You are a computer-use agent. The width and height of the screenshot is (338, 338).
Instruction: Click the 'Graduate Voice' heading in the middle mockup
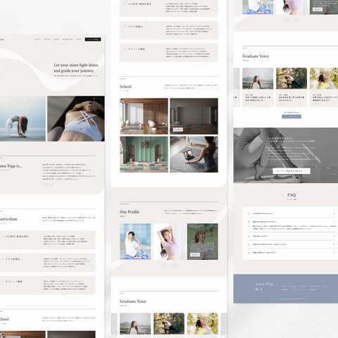tap(133, 301)
